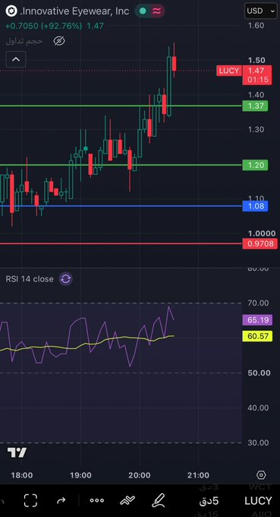Tap the pink wavy indicator badge
The width and height of the screenshot is (280, 517).
pyautogui.click(x=157, y=11)
